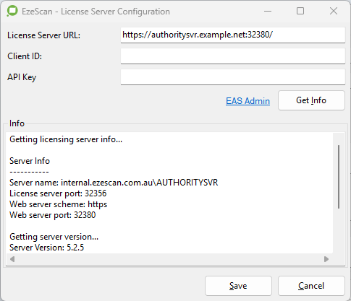Screen dimensions: 351x301
Task: Click into the Client ID field
Action: click(x=233, y=56)
